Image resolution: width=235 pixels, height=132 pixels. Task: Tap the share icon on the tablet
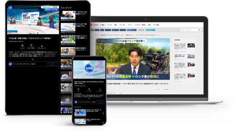pos(22,45)
